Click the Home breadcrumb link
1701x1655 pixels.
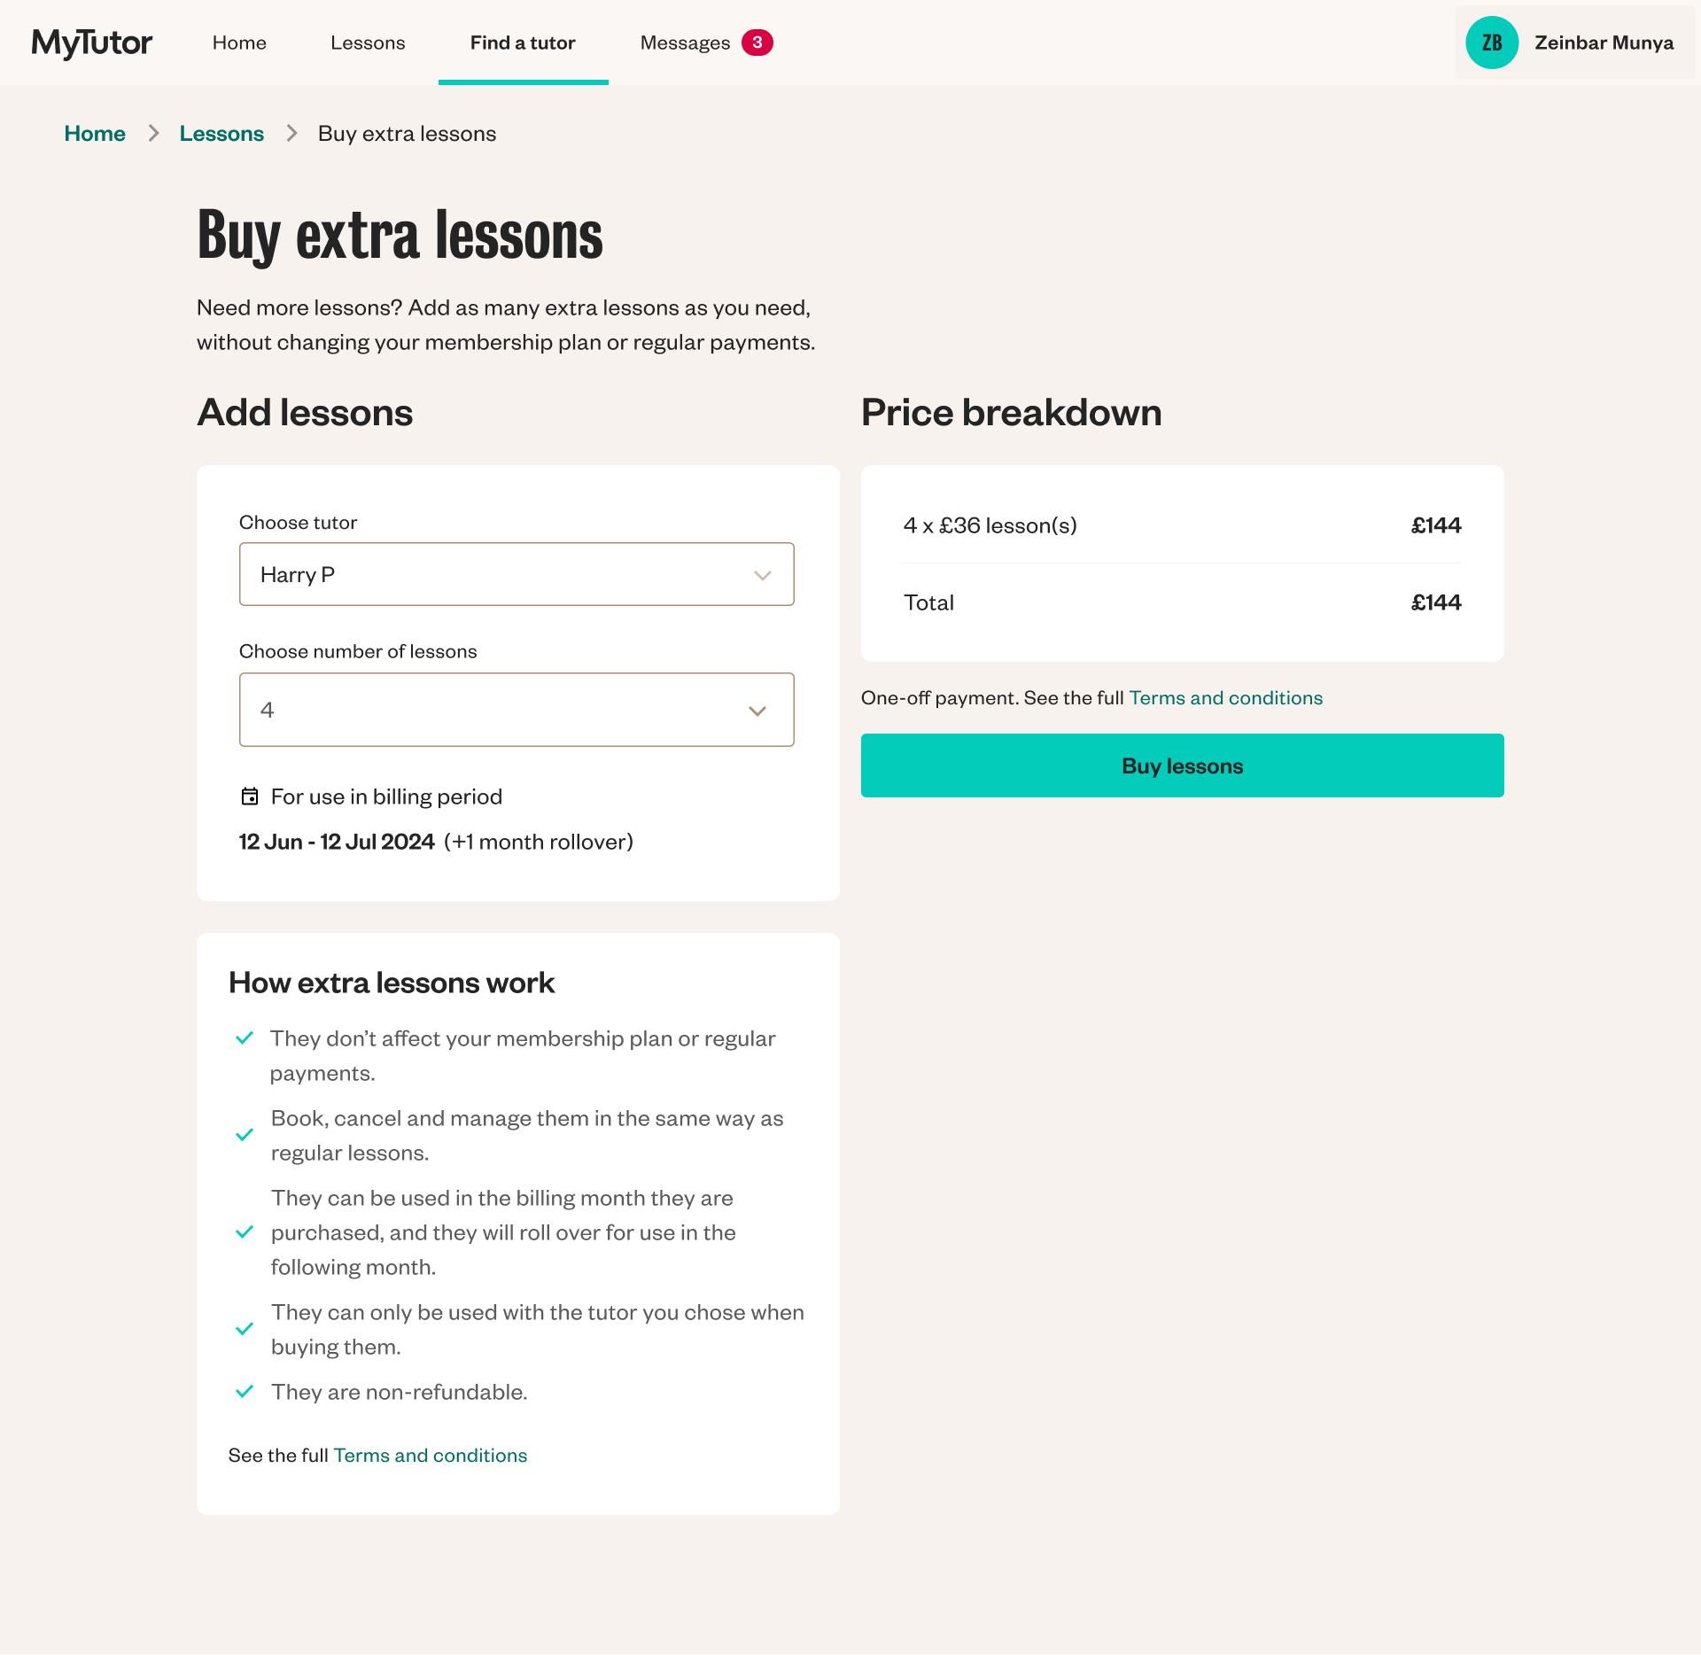click(x=95, y=133)
